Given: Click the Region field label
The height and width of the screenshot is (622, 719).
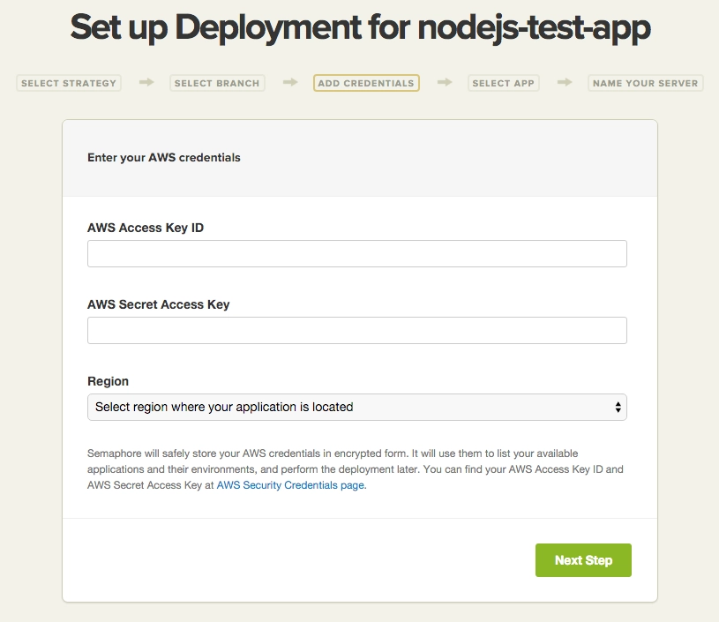Looking at the screenshot, I should (108, 381).
